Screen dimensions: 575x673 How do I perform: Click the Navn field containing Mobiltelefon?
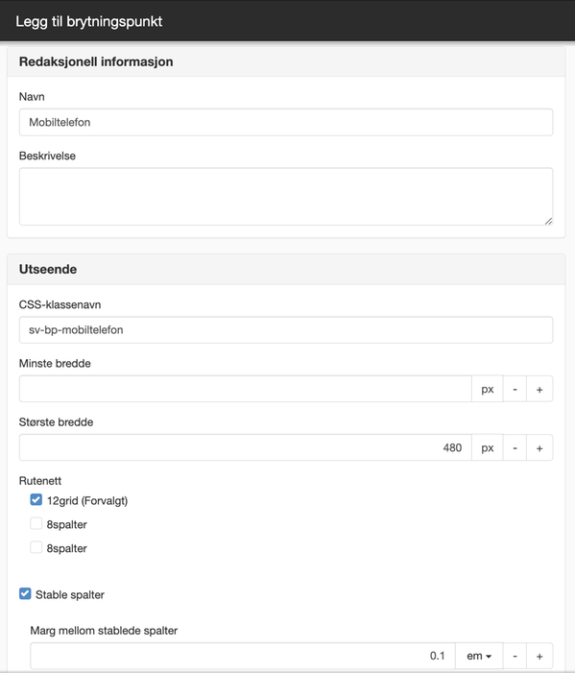[x=286, y=122]
